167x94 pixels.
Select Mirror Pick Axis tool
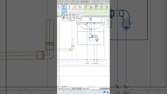70,15
